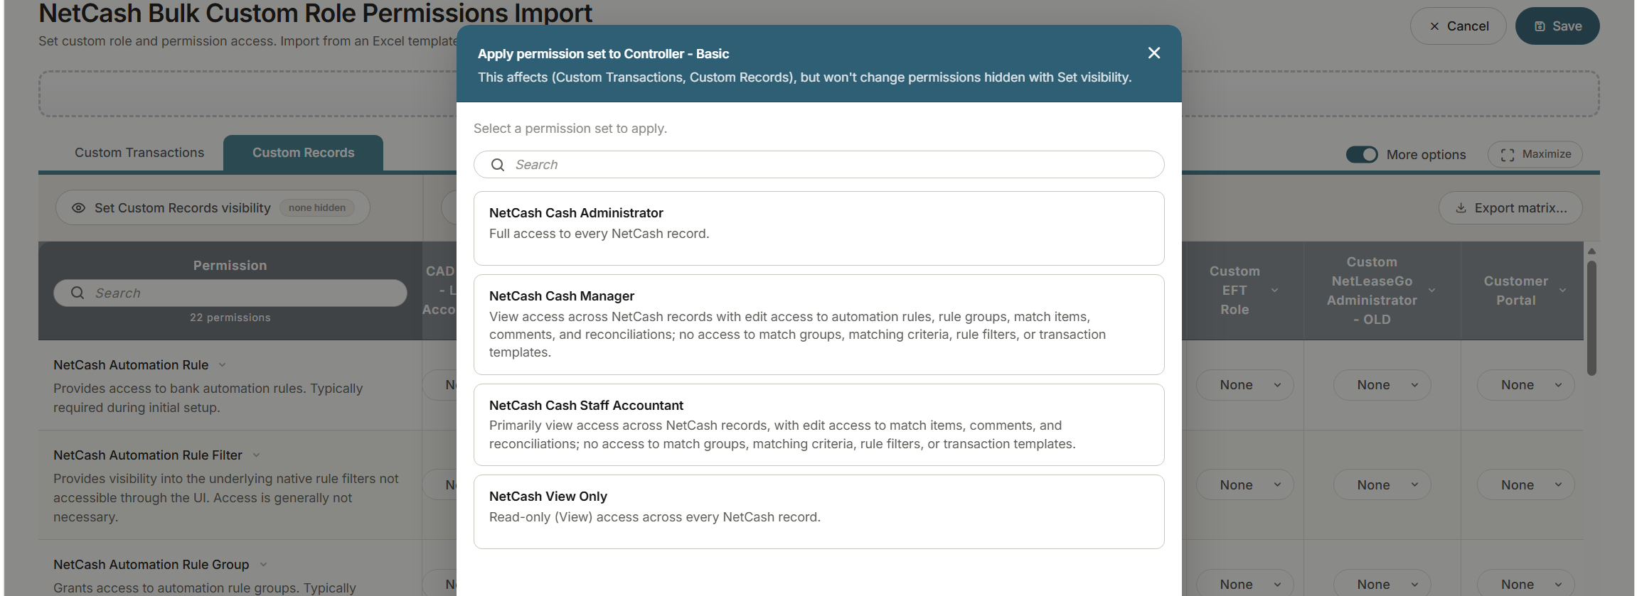Focus the Permission column search box
1637x596 pixels.
(230, 293)
